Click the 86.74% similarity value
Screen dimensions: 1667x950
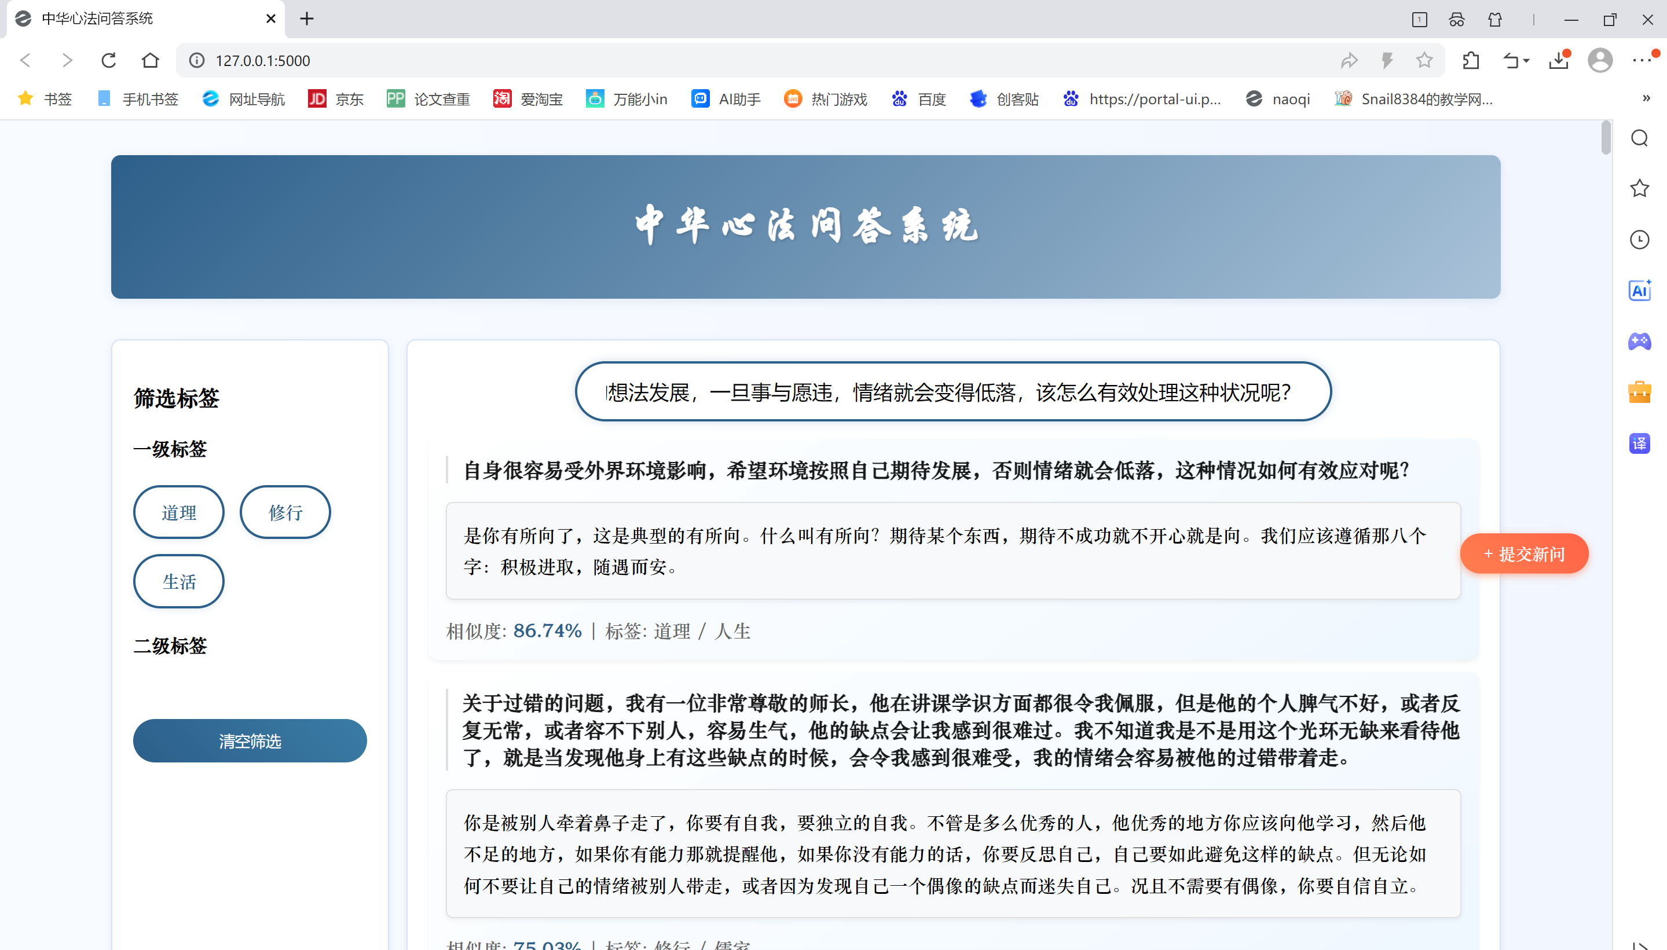pyautogui.click(x=547, y=631)
